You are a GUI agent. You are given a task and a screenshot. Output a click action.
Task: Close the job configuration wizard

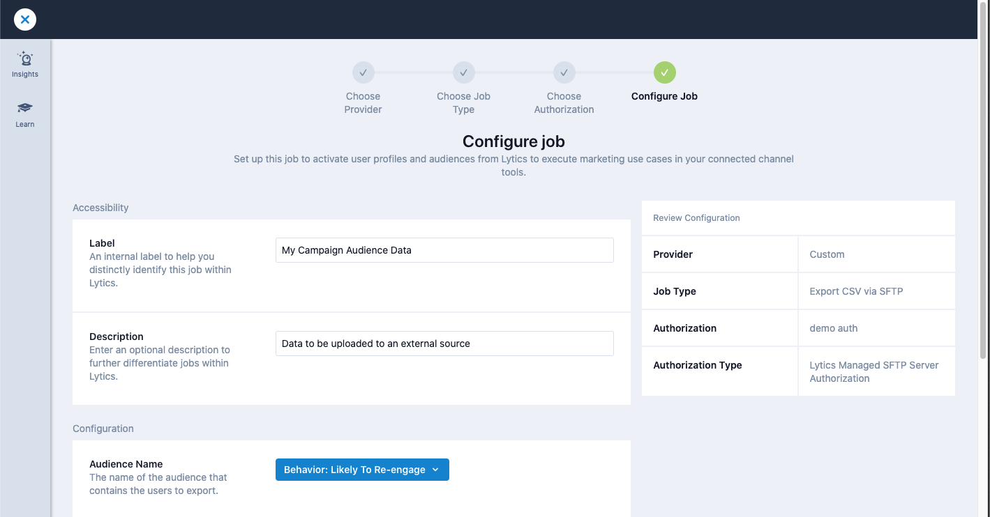tap(24, 19)
